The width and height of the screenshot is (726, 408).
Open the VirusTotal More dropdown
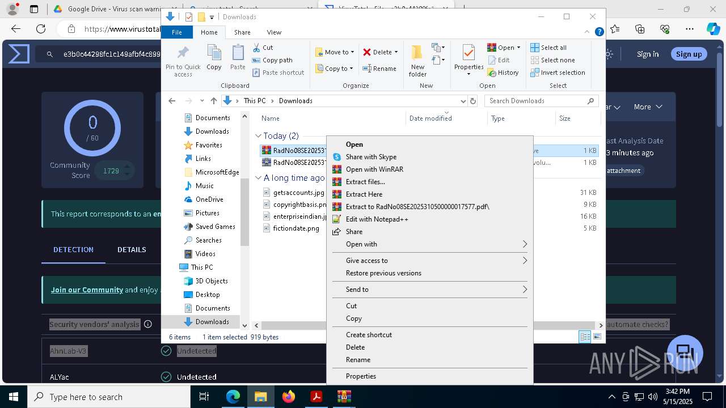pyautogui.click(x=648, y=107)
